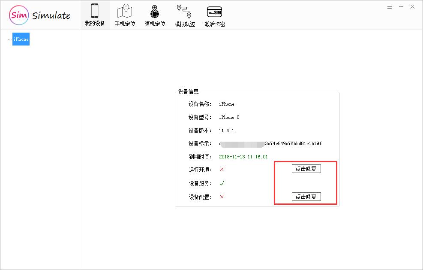Open the 随机定位 random location tool

coord(154,14)
